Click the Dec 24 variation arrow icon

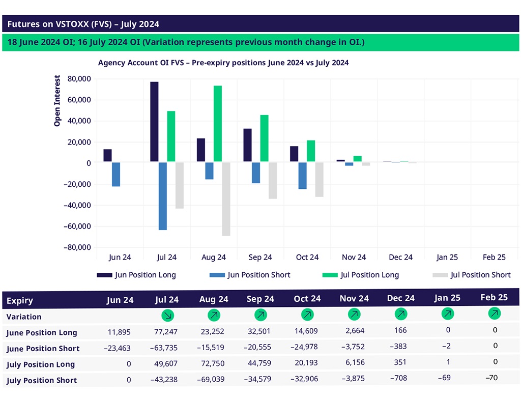pos(401,314)
